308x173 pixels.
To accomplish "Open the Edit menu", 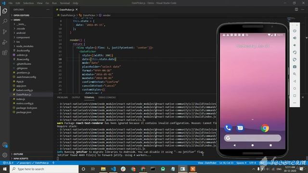I will (x=18, y=3).
